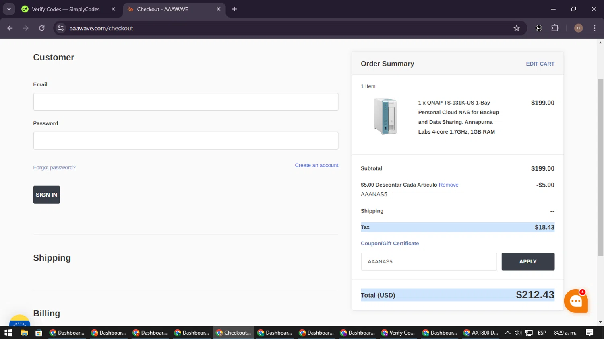Show hidden system tray icons
The image size is (604, 339).
click(508, 333)
